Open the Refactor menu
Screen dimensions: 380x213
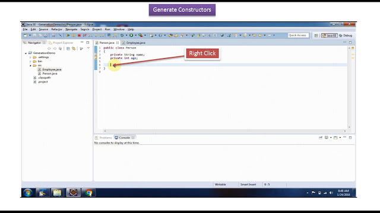pos(57,29)
